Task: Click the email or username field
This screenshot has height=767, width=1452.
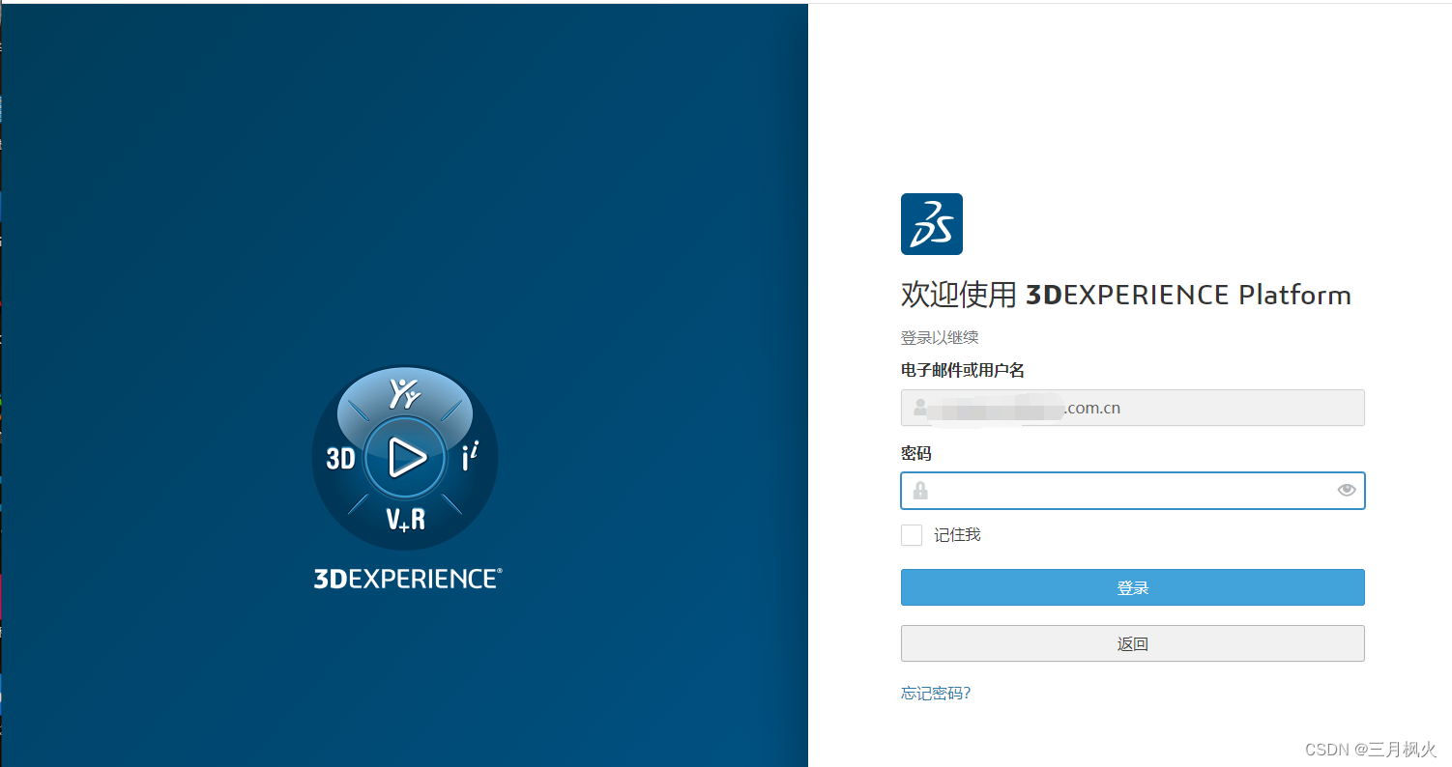Action: click(1132, 408)
